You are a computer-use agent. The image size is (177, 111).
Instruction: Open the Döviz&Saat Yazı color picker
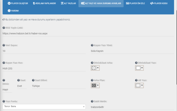click(x=139, y=68)
